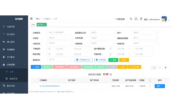Click the green search button

(x=113, y=60)
